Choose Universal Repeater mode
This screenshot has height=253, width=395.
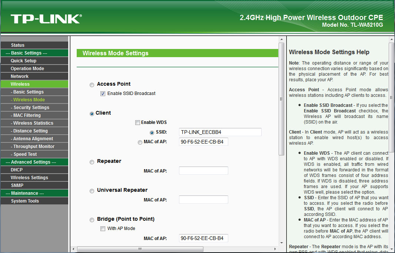coord(92,191)
